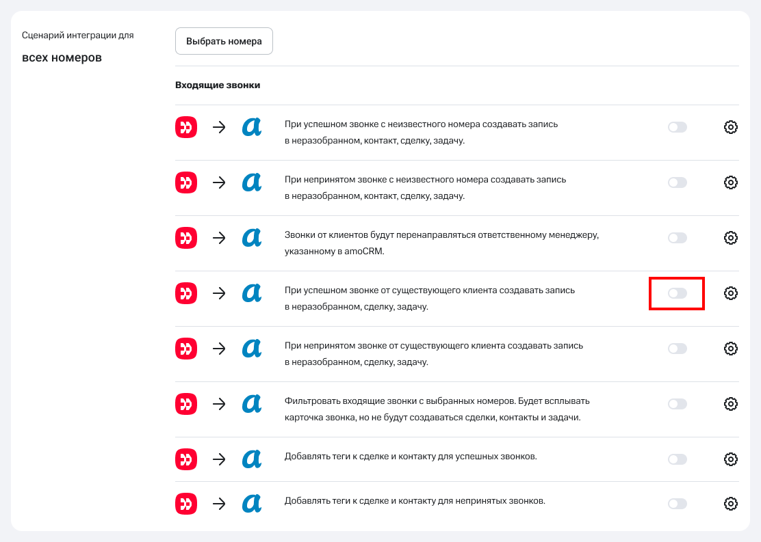
Task: Open gear settings for missed unknown-number call scenario
Action: (x=730, y=182)
